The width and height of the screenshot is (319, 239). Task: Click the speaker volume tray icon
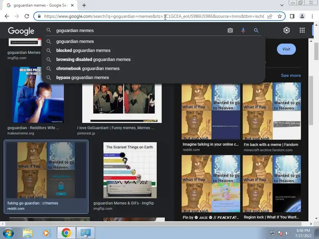(x=288, y=233)
